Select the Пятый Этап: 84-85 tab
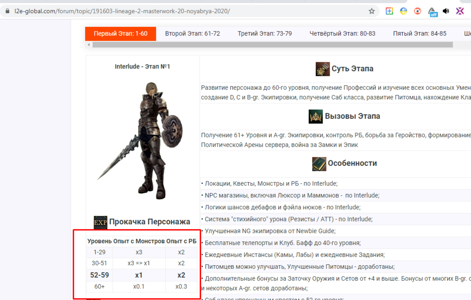The height and width of the screenshot is (300, 471). [x=420, y=33]
